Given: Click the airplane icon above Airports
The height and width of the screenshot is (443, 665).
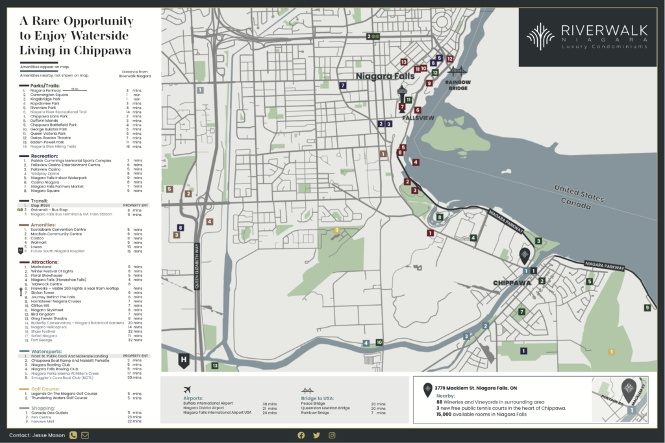Looking at the screenshot, I should (188, 390).
